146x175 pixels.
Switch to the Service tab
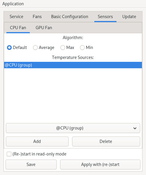click(16, 17)
